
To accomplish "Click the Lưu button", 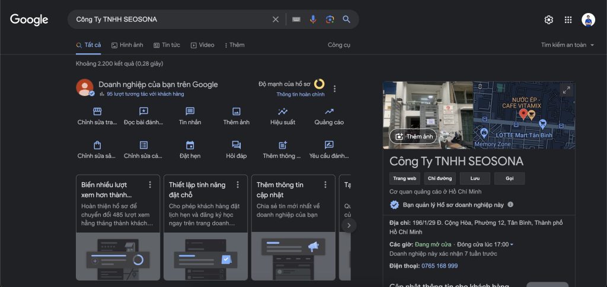I will click(x=475, y=179).
